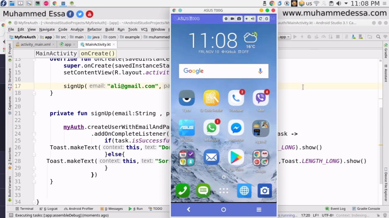
Task: Rotate device screen in Vysor toolbar
Action: pyautogui.click(x=260, y=19)
